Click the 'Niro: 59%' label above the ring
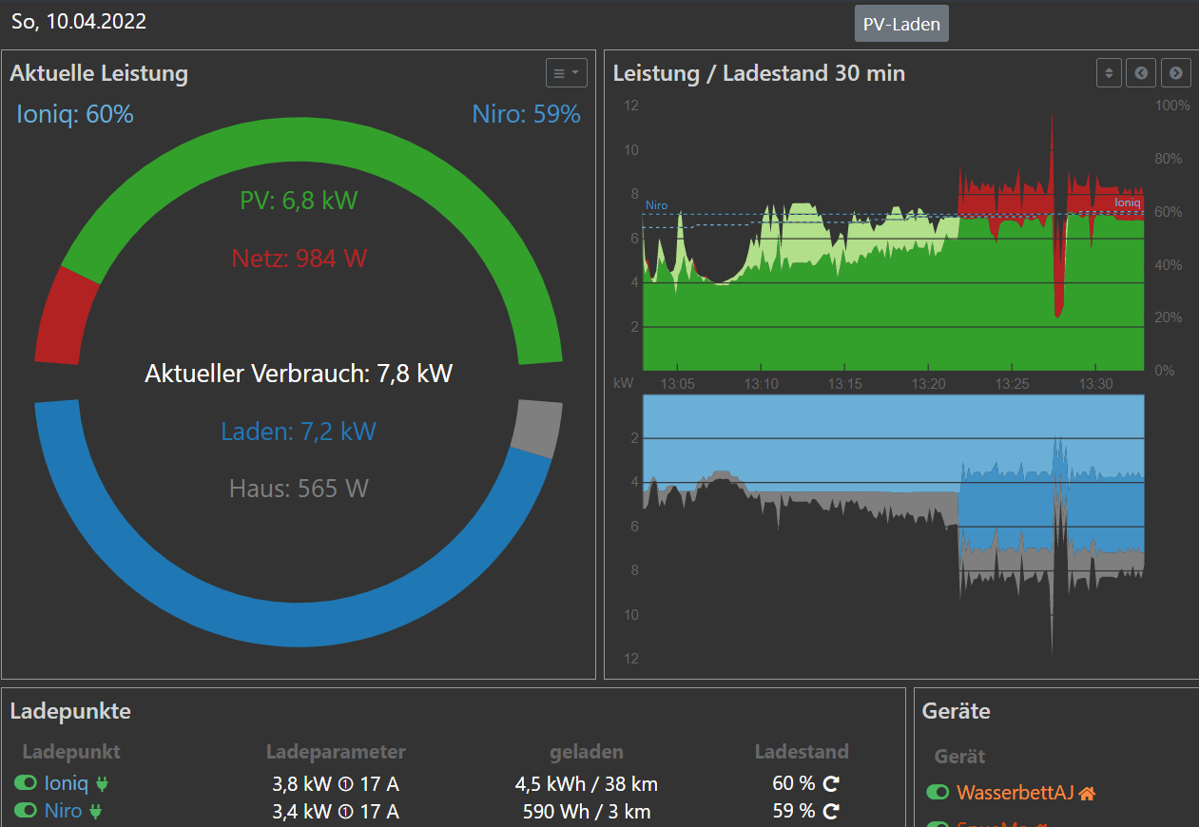The width and height of the screenshot is (1199, 827). (526, 115)
